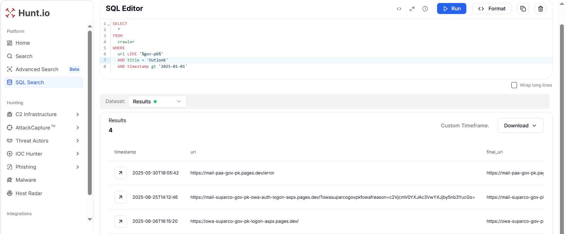The width and height of the screenshot is (566, 234).
Task: Delete the query with trash icon
Action: [540, 9]
